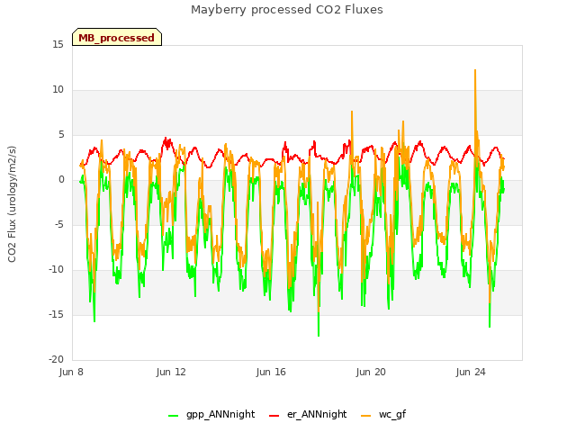Click the green gpp_ANNnight legend color marker
Screen dimensions: 576x432
(173, 416)
